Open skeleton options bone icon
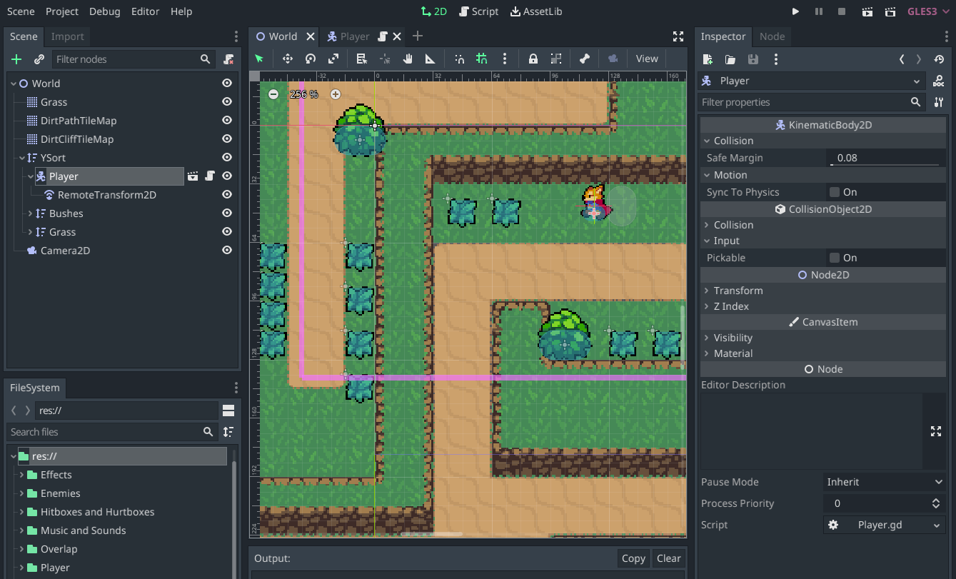The image size is (956, 579). pyautogui.click(x=585, y=59)
